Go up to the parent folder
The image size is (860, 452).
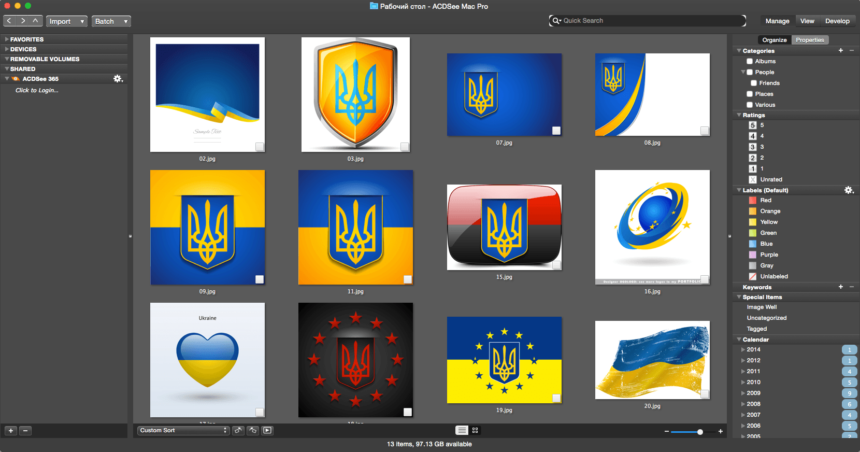tap(36, 21)
